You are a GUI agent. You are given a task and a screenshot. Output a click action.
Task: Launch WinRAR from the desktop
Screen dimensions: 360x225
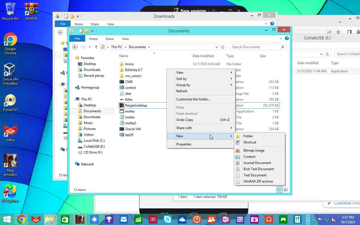point(31,11)
